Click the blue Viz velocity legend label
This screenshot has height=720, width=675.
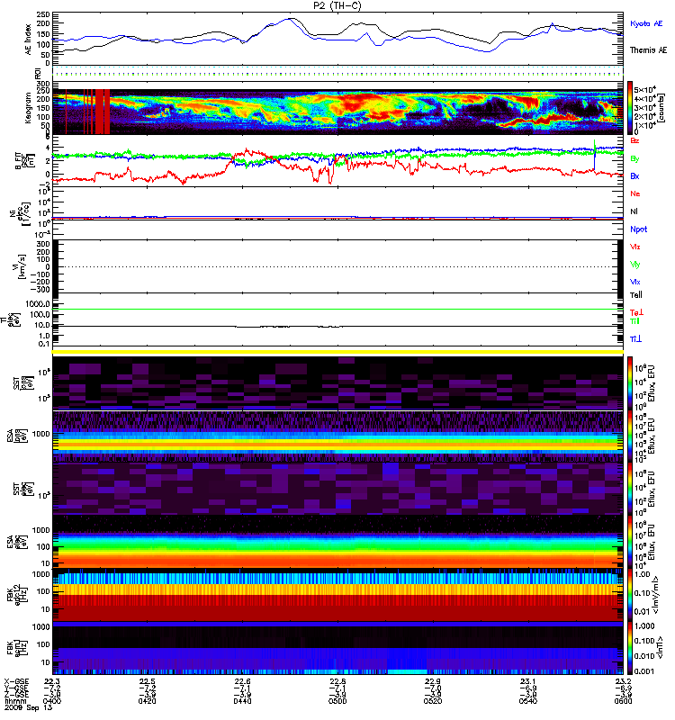635,282
